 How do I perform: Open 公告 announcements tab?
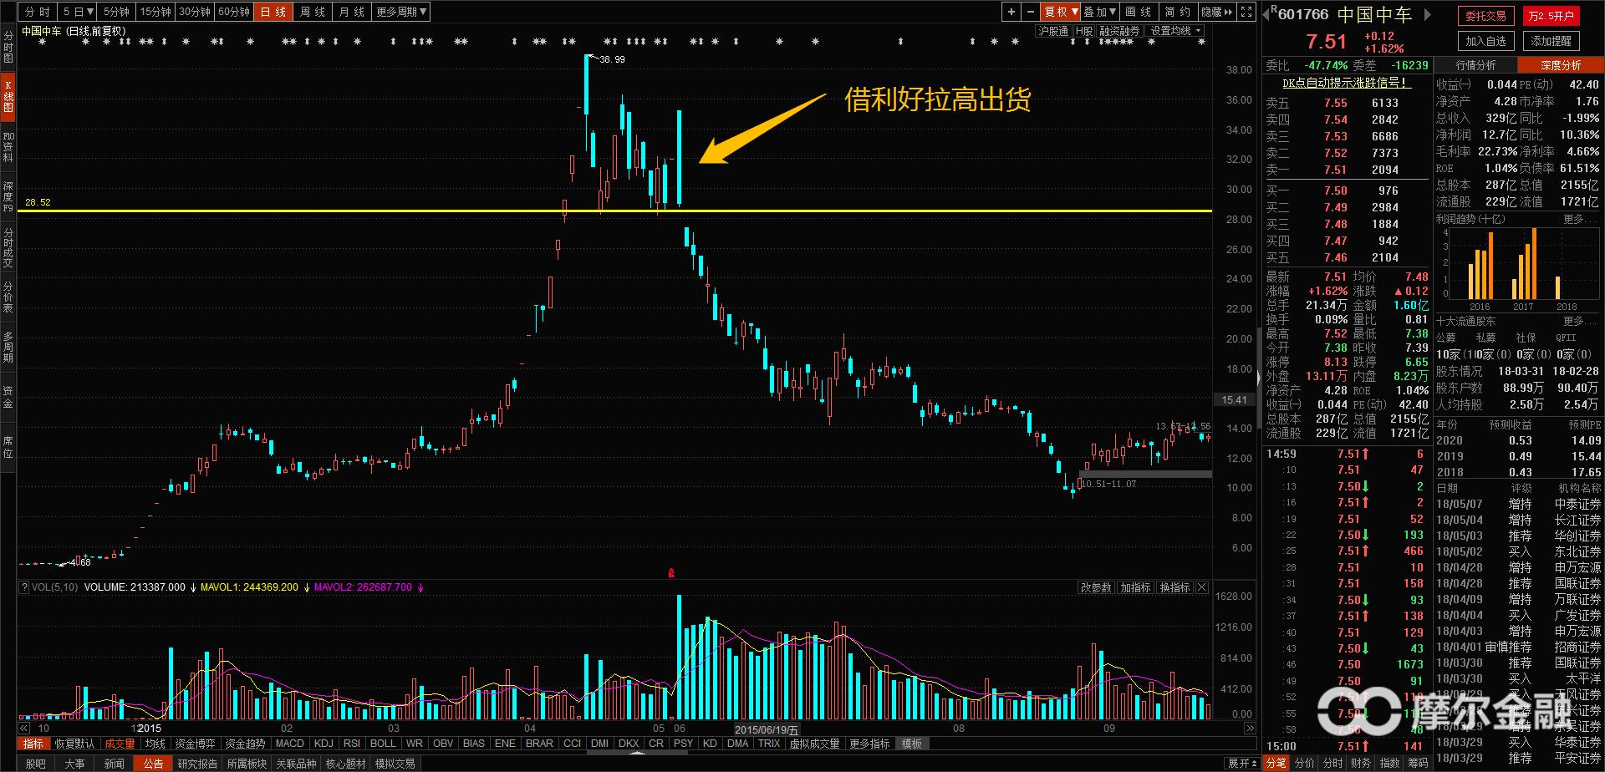click(x=154, y=764)
